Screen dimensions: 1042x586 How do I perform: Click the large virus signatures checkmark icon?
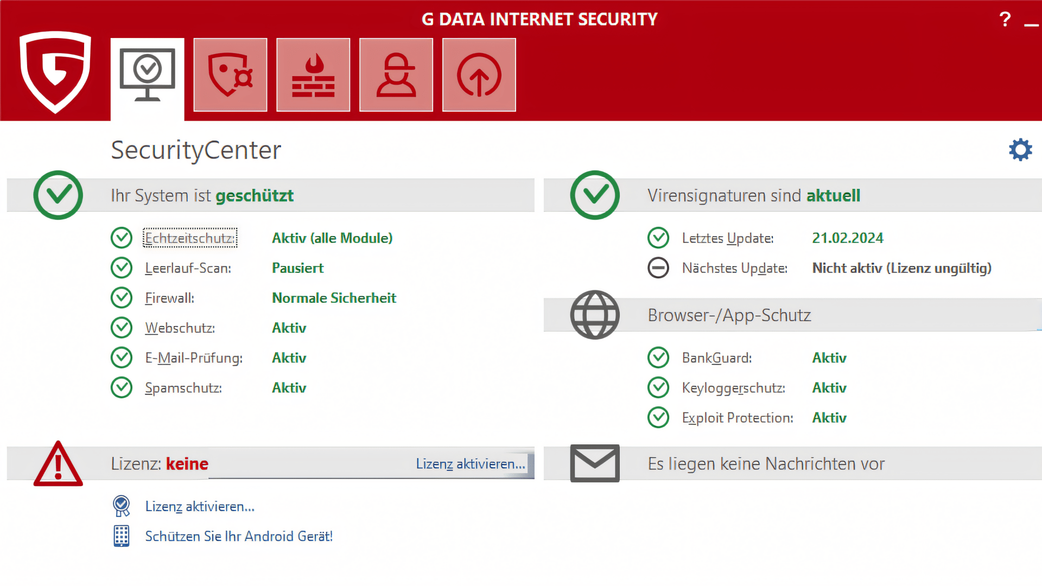tap(595, 195)
